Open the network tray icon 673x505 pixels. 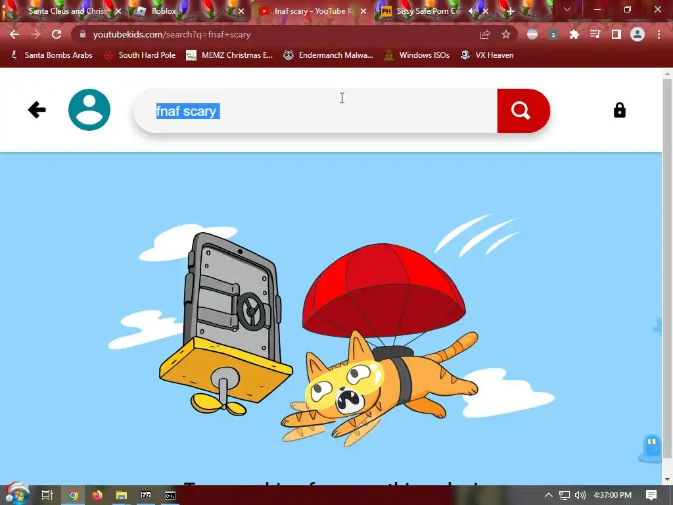(x=565, y=495)
